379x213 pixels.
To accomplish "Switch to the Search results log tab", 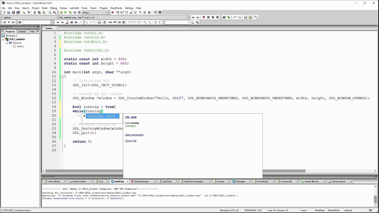I will point(79,181).
